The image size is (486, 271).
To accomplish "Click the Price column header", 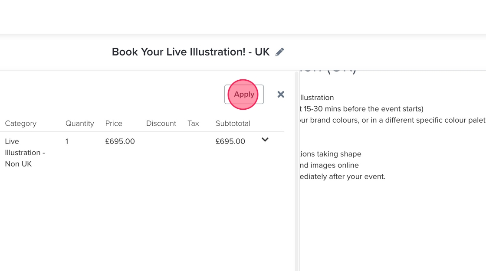I will [x=114, y=124].
